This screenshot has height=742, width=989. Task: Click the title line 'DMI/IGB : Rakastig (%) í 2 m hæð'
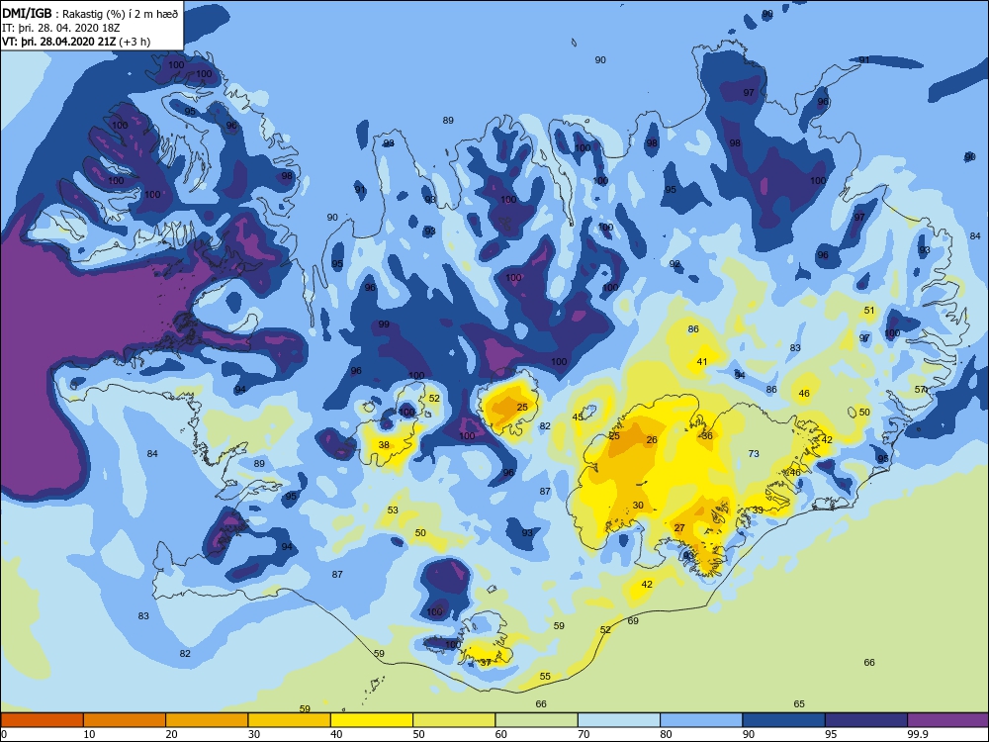coord(90,14)
